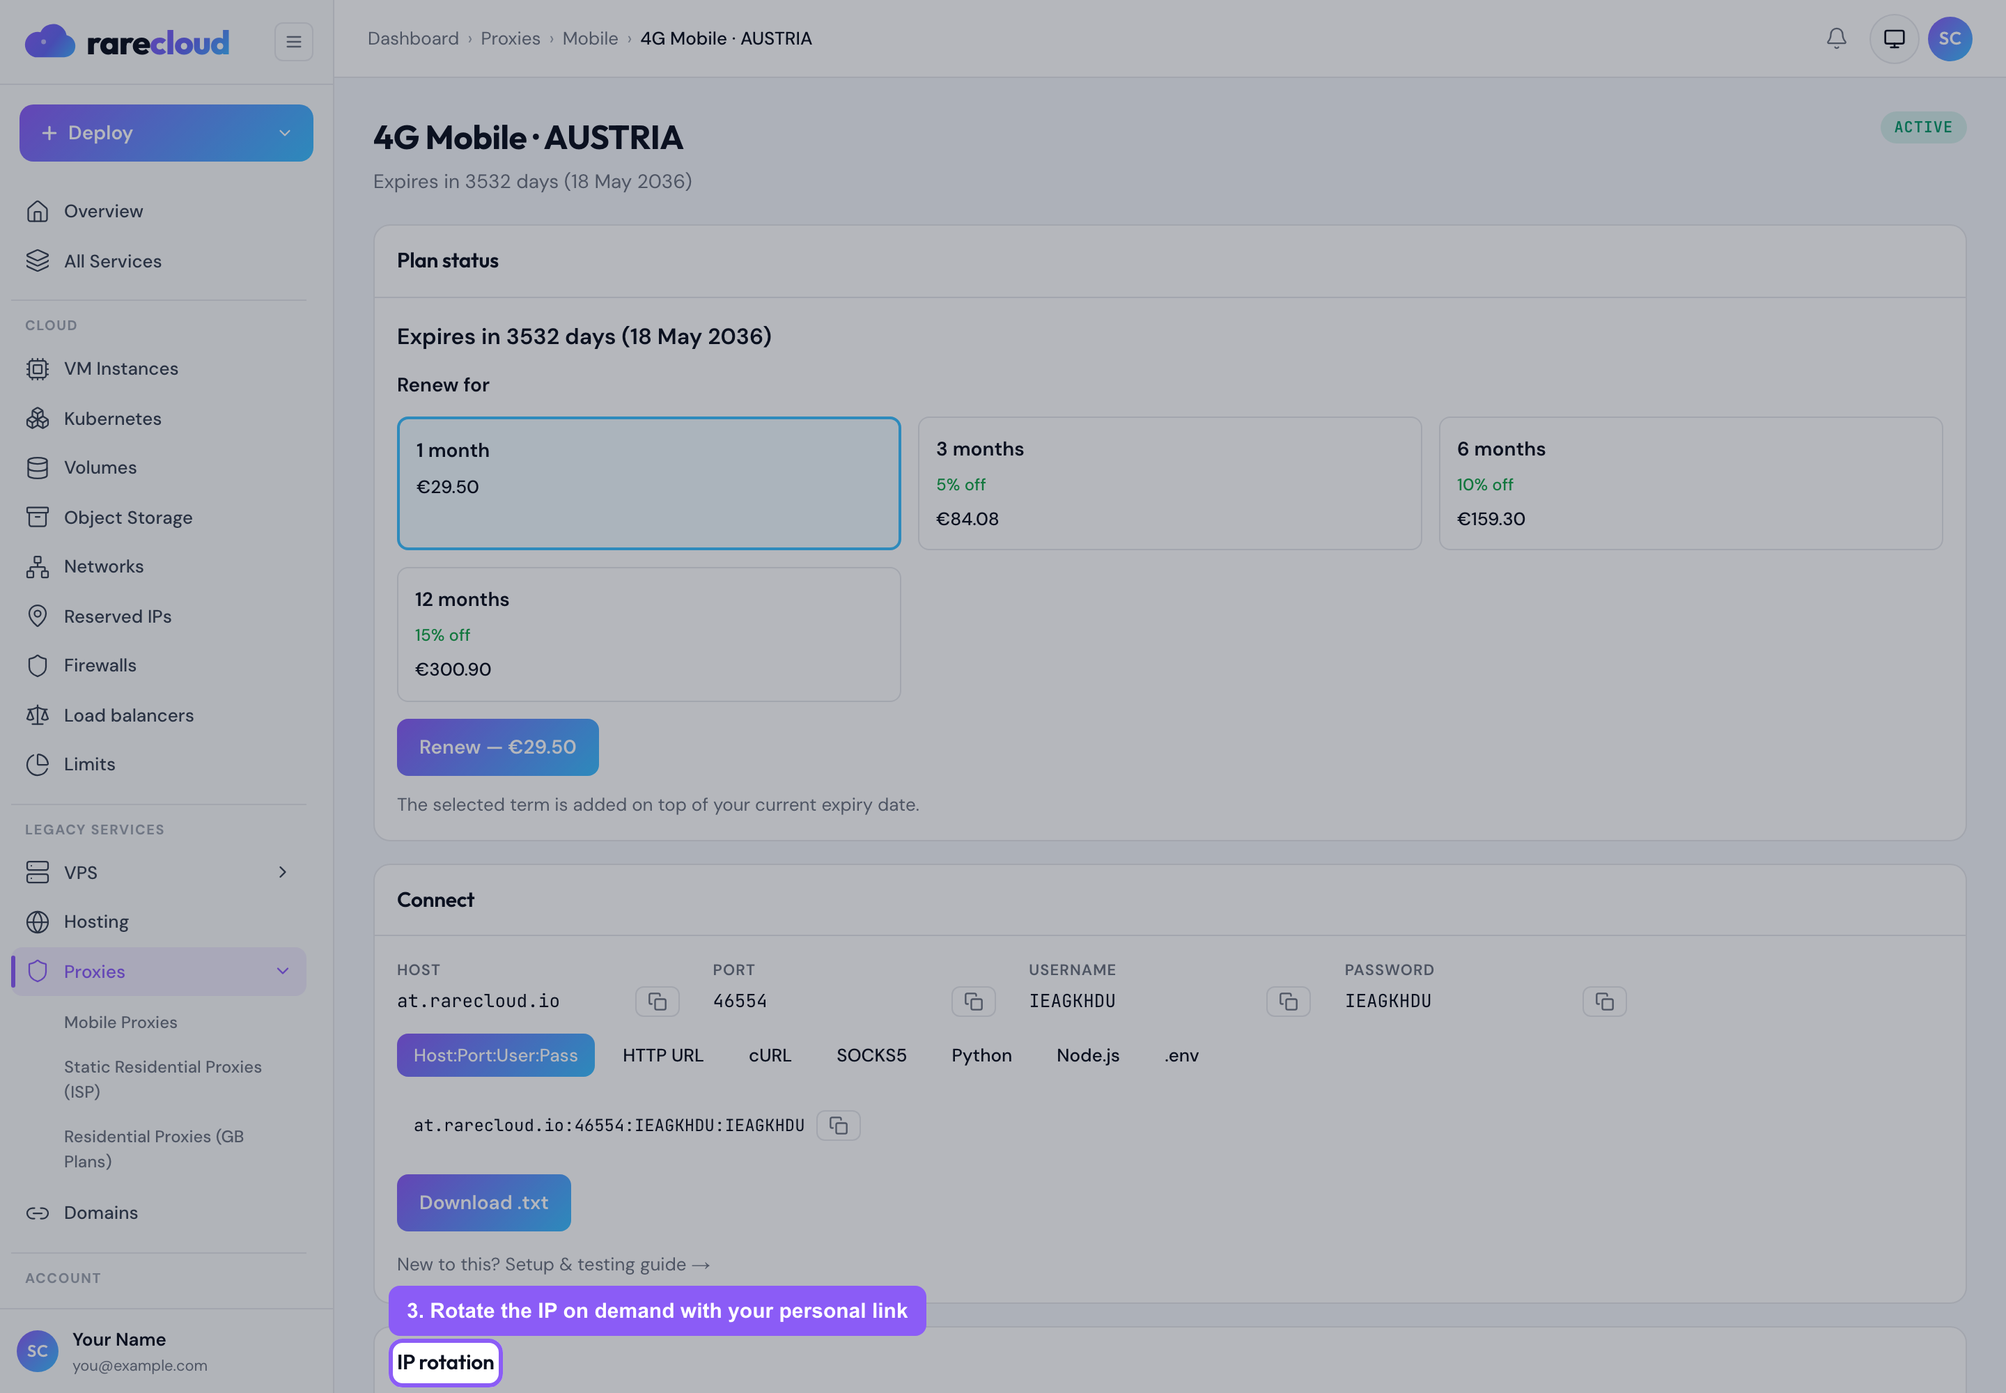Screen dimensions: 2006x1393
Task: Copy the username value
Action: [x=1289, y=1001]
